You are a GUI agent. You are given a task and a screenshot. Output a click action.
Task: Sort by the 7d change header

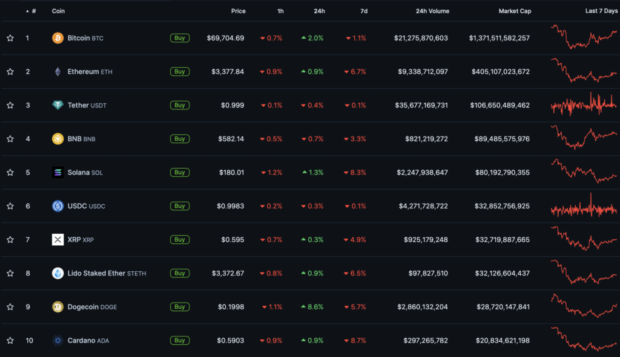click(x=363, y=11)
